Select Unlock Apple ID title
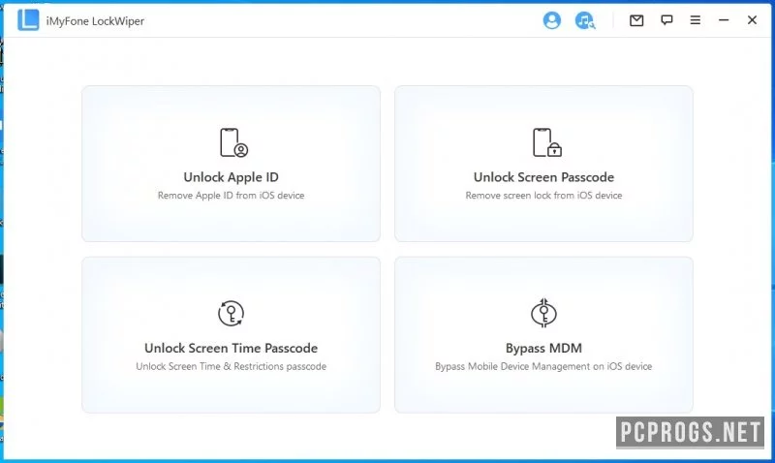775x463 pixels. click(x=231, y=177)
